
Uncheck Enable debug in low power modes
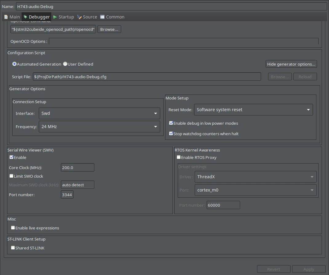coord(171,123)
